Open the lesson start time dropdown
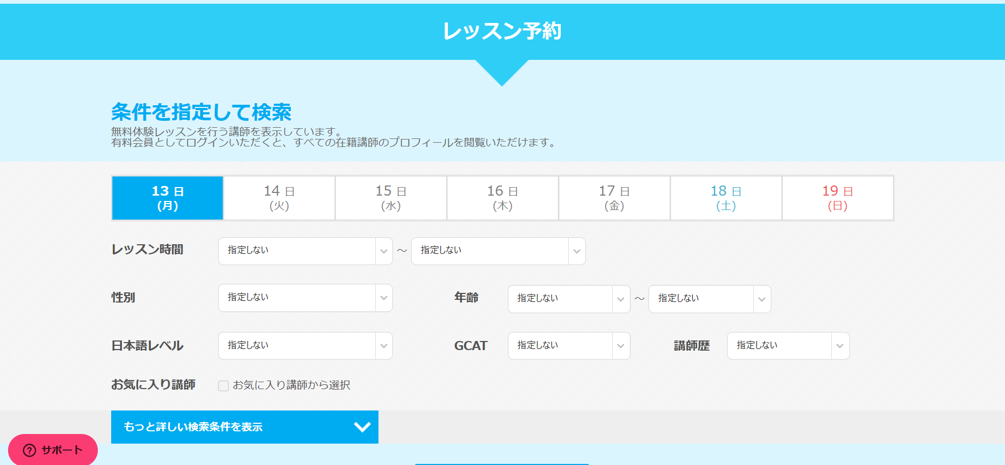 click(305, 251)
